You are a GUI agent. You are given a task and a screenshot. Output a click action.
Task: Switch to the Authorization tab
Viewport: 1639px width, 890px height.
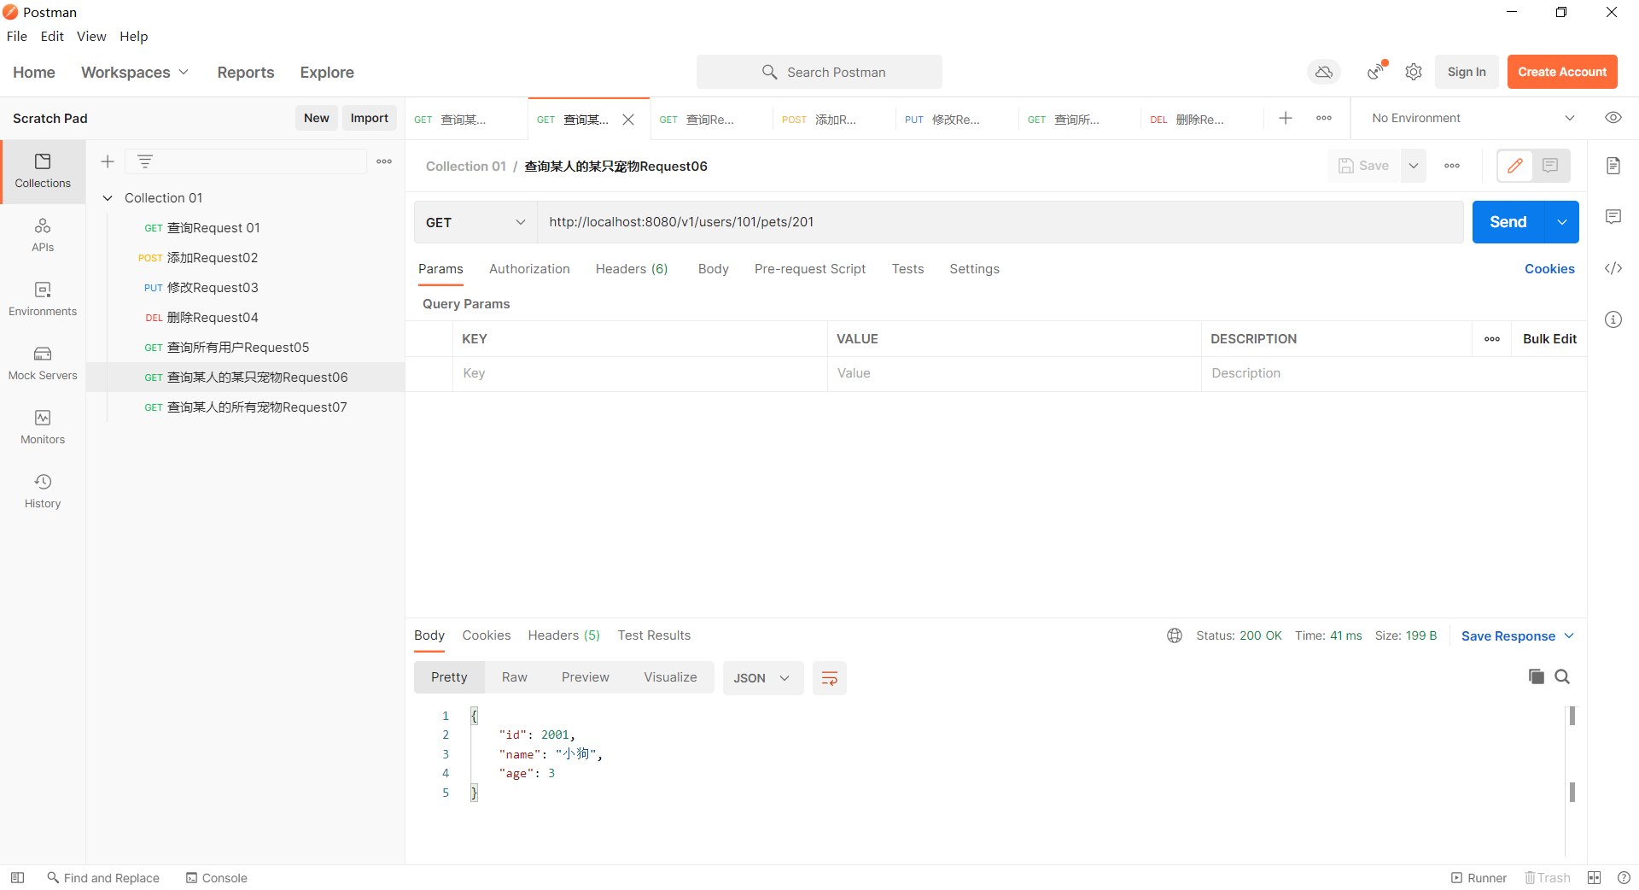[529, 269]
